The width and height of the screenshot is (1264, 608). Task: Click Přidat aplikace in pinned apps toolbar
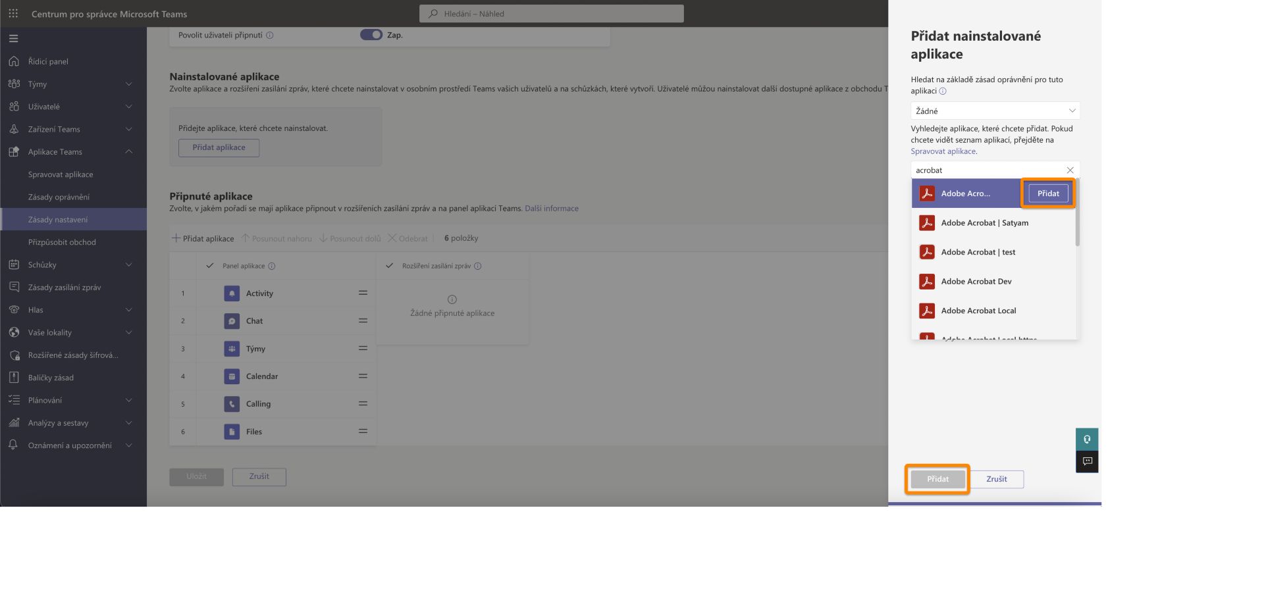click(x=203, y=238)
